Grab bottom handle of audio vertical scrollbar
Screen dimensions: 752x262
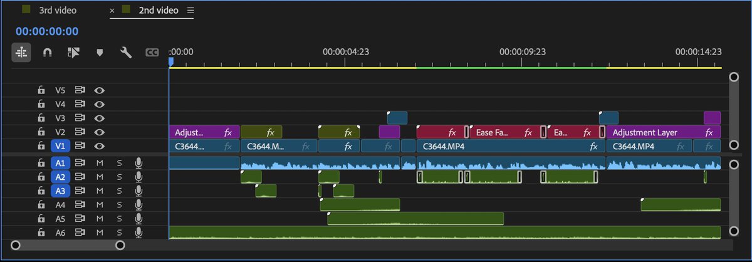(x=734, y=232)
